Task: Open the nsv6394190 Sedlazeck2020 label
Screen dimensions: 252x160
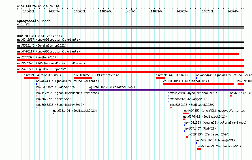Action: [208, 134]
